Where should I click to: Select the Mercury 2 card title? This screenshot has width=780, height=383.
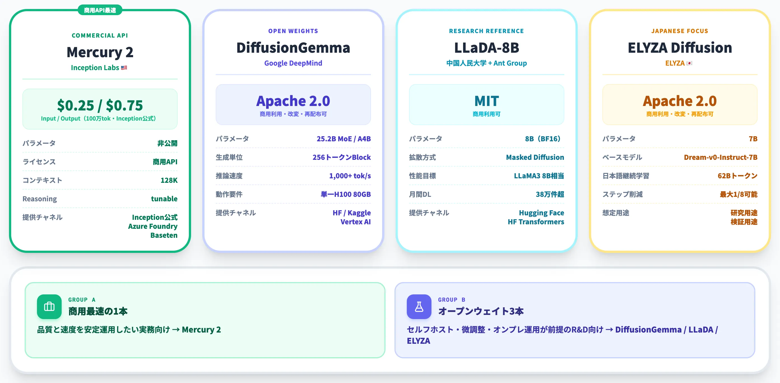pos(100,52)
